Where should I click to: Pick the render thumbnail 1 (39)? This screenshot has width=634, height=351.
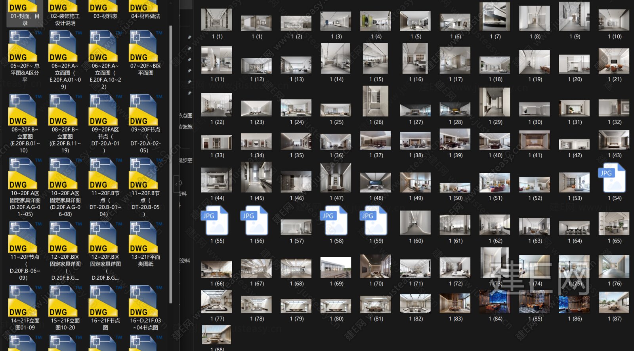pos(455,139)
